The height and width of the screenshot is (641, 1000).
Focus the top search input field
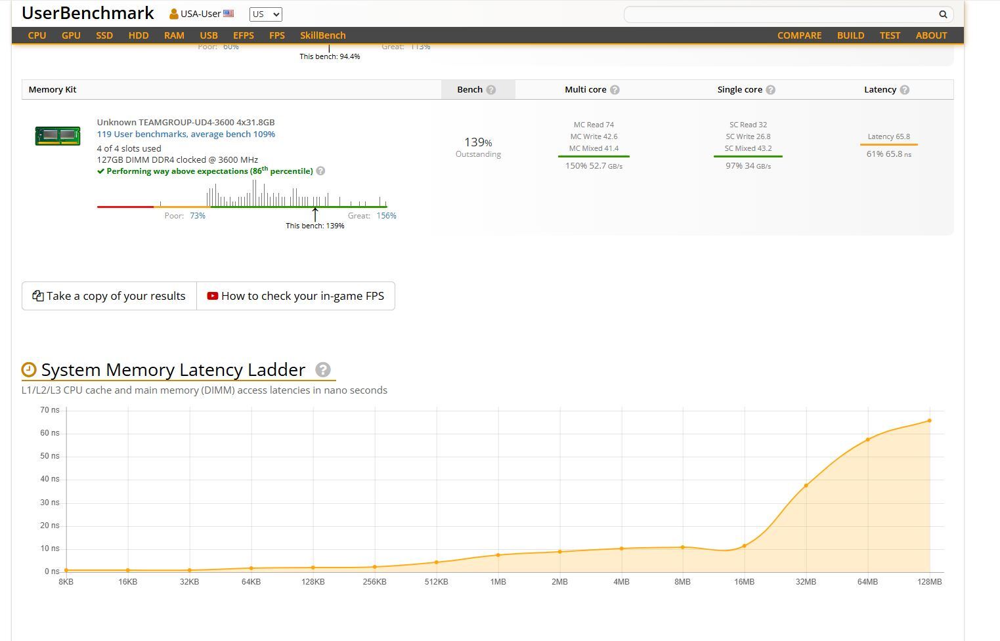click(x=780, y=14)
